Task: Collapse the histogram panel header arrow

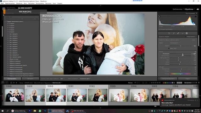Action: [197, 13]
